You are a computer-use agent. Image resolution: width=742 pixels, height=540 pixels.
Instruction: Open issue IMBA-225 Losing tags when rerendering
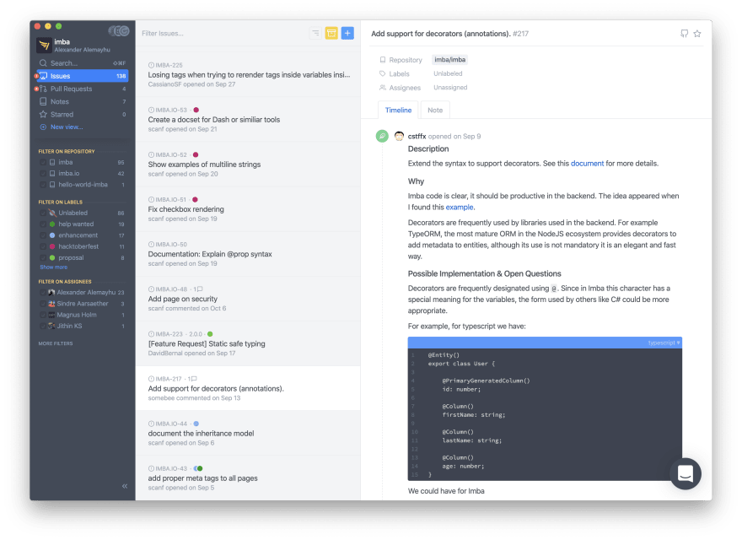pos(248,74)
